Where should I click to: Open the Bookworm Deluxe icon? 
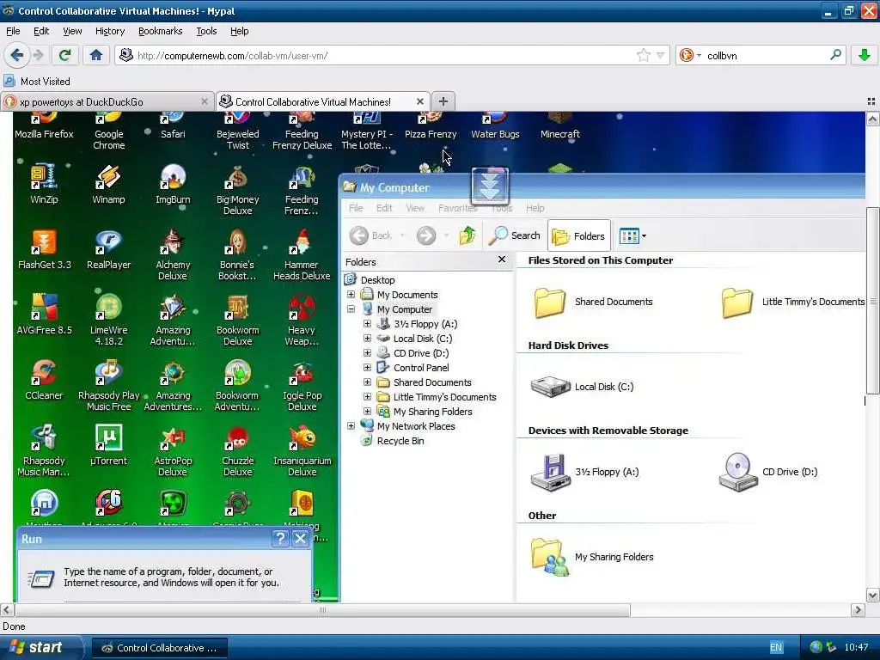click(237, 321)
